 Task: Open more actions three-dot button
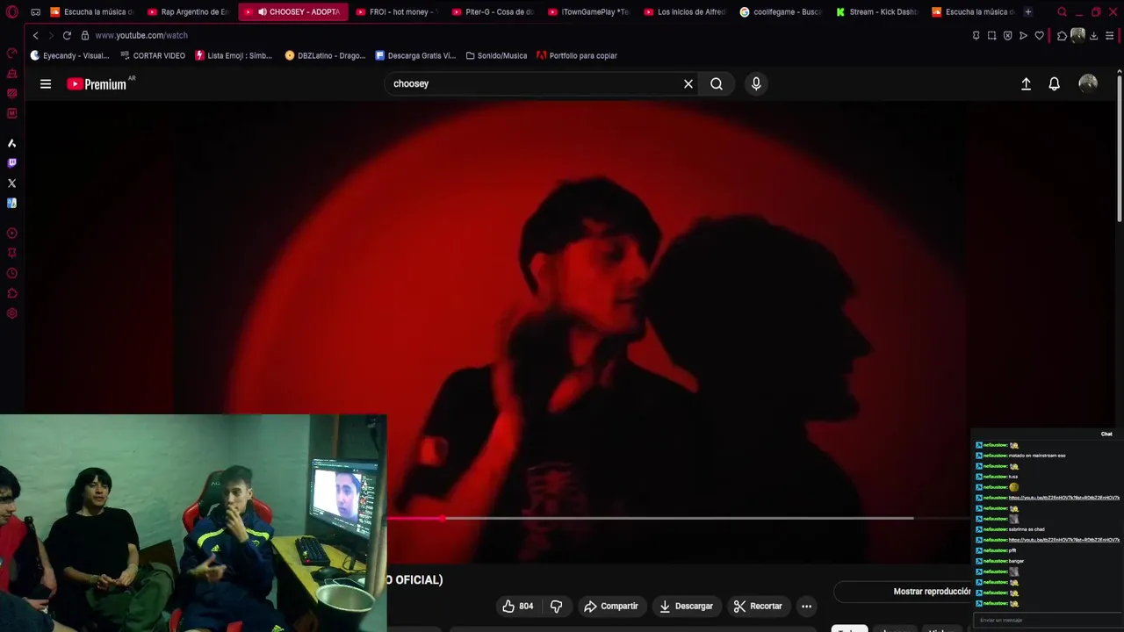pyautogui.click(x=806, y=607)
